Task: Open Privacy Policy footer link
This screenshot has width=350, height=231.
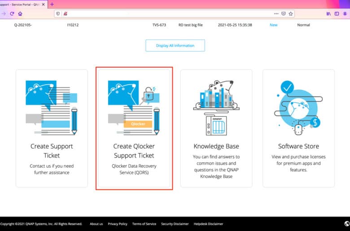Action: pos(118,224)
